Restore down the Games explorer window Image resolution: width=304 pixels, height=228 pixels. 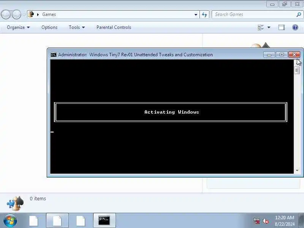[x=285, y=4]
